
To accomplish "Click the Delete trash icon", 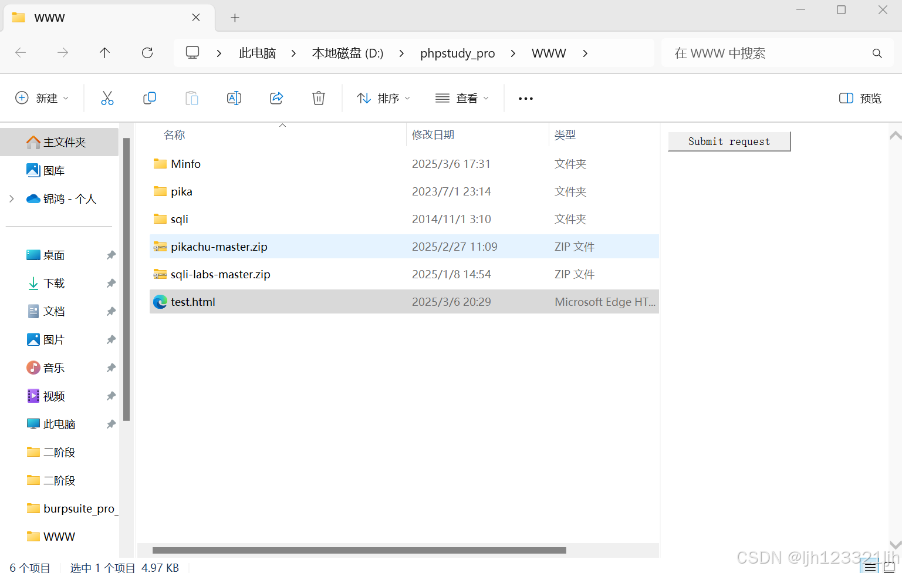I will click(319, 97).
